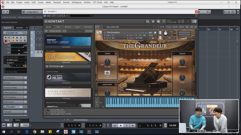The image size is (241, 135).
Task: Adjust the Space Amount knob
Action: click(182, 61)
